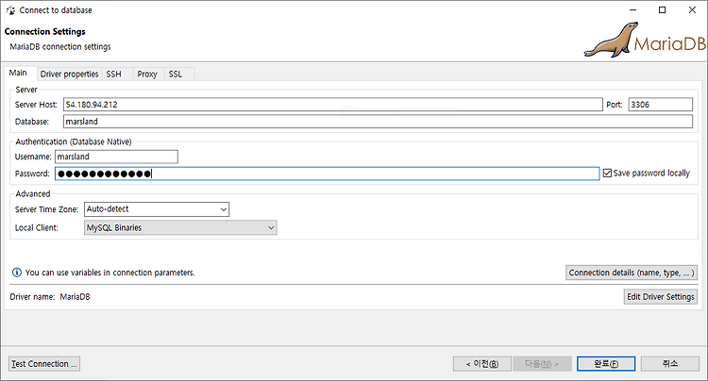Select the Proxy tab
The image size is (708, 381).
(x=147, y=74)
